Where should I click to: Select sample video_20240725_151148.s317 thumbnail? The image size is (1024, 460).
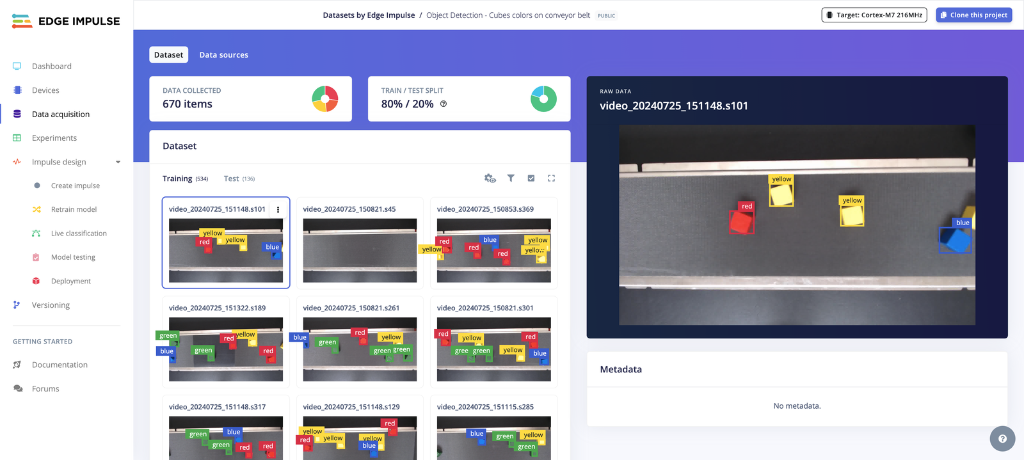point(226,438)
